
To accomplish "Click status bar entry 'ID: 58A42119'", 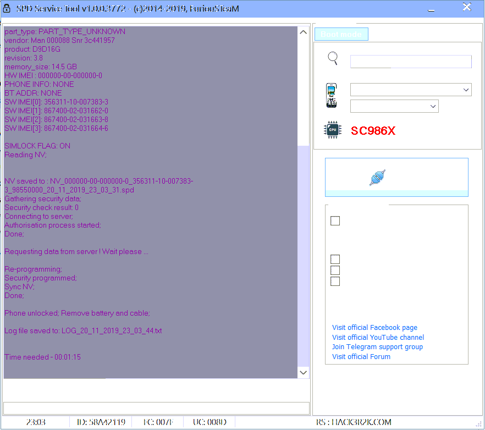I will point(101,422).
